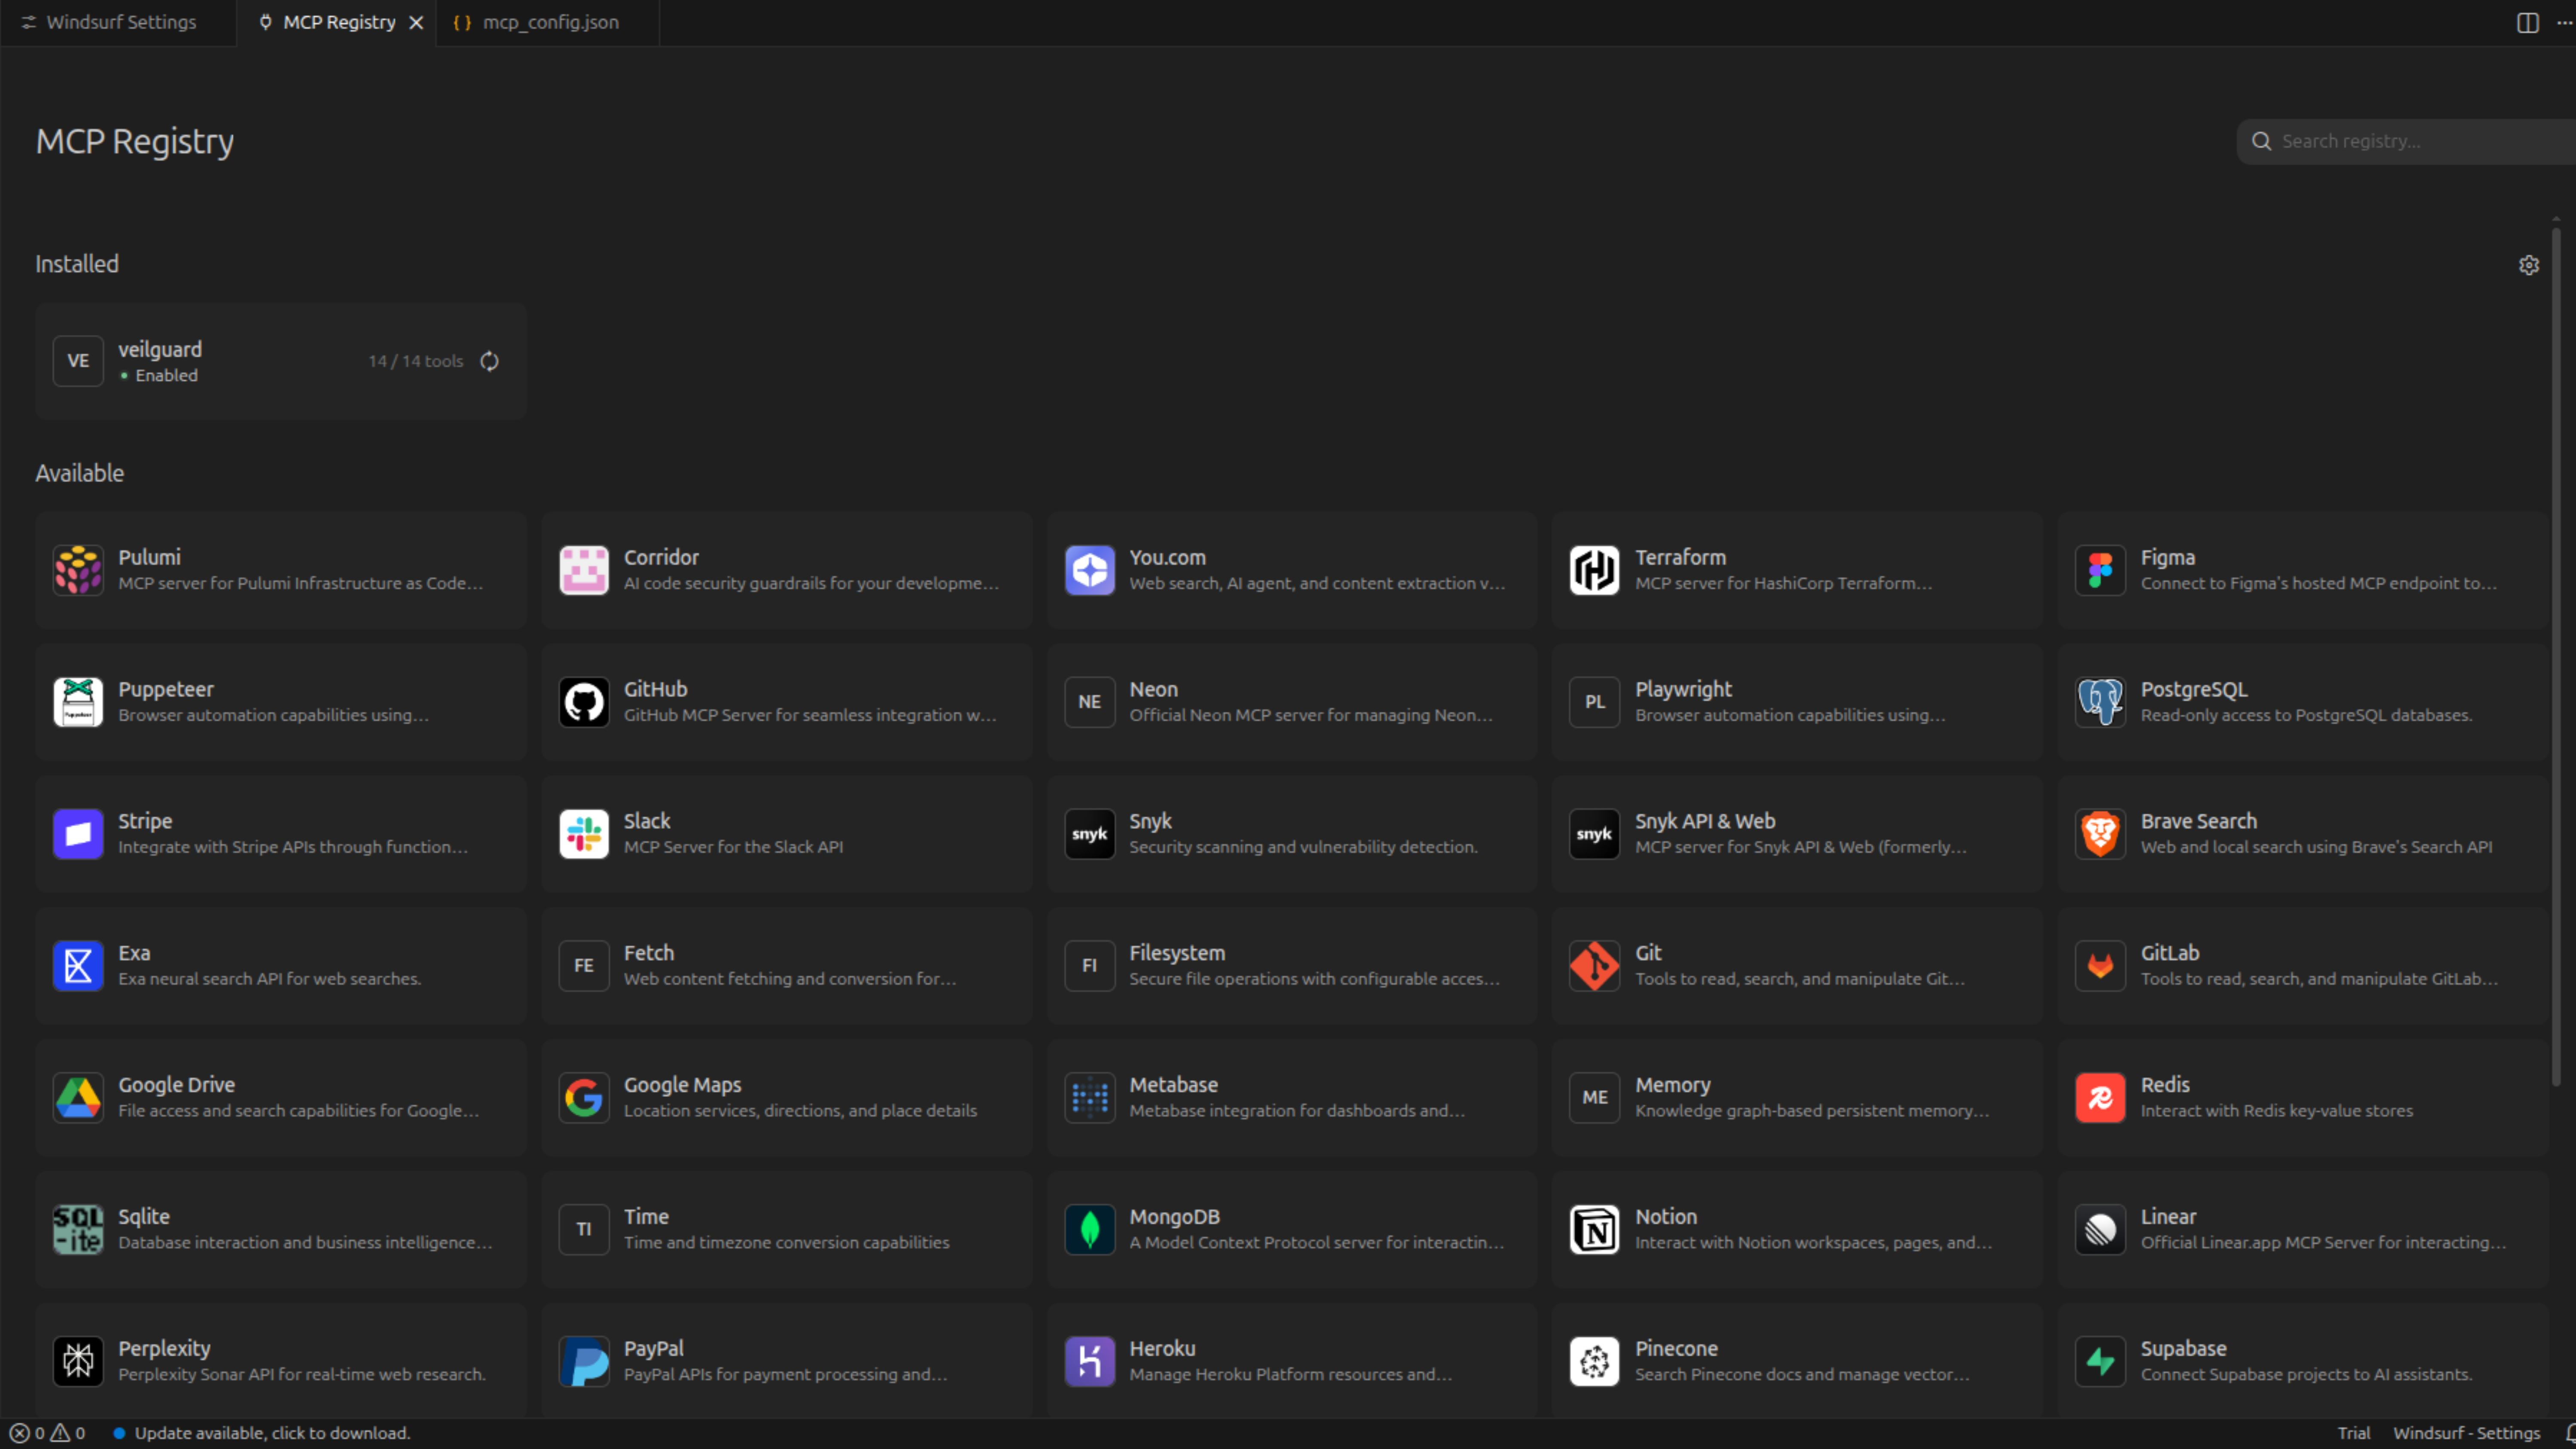Viewport: 2576px width, 1449px height.
Task: Click the Redis red icon
Action: pos(2100,1098)
